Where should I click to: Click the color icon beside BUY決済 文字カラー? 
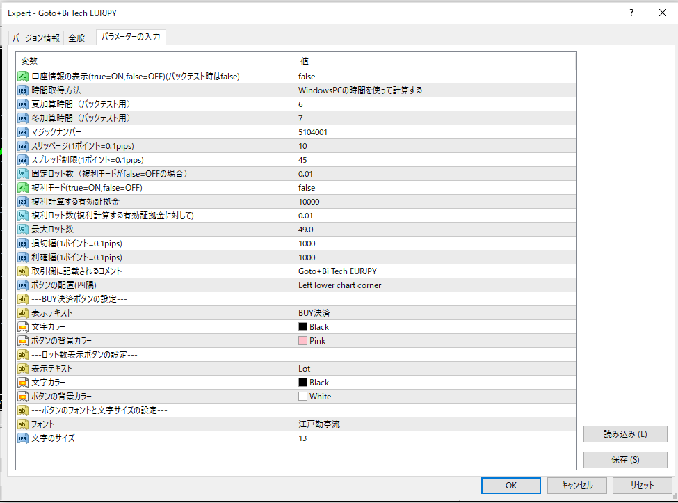[23, 327]
